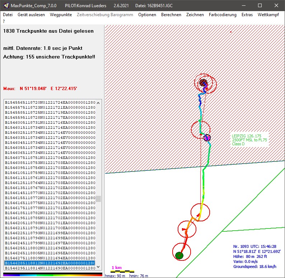Click the MaxPunkte app icon in title bar
The image size is (285, 278).
6,5
